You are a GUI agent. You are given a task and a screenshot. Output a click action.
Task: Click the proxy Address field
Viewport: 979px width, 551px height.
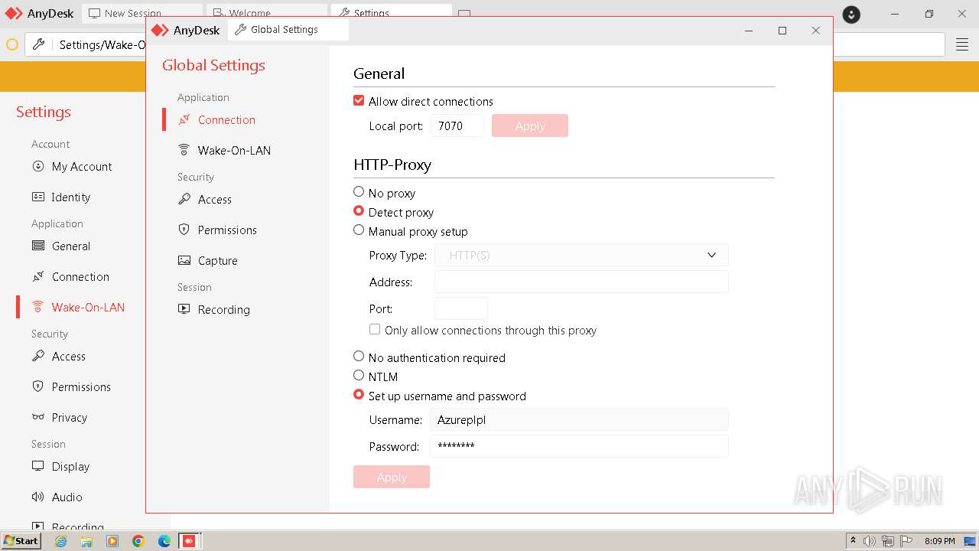coord(581,282)
